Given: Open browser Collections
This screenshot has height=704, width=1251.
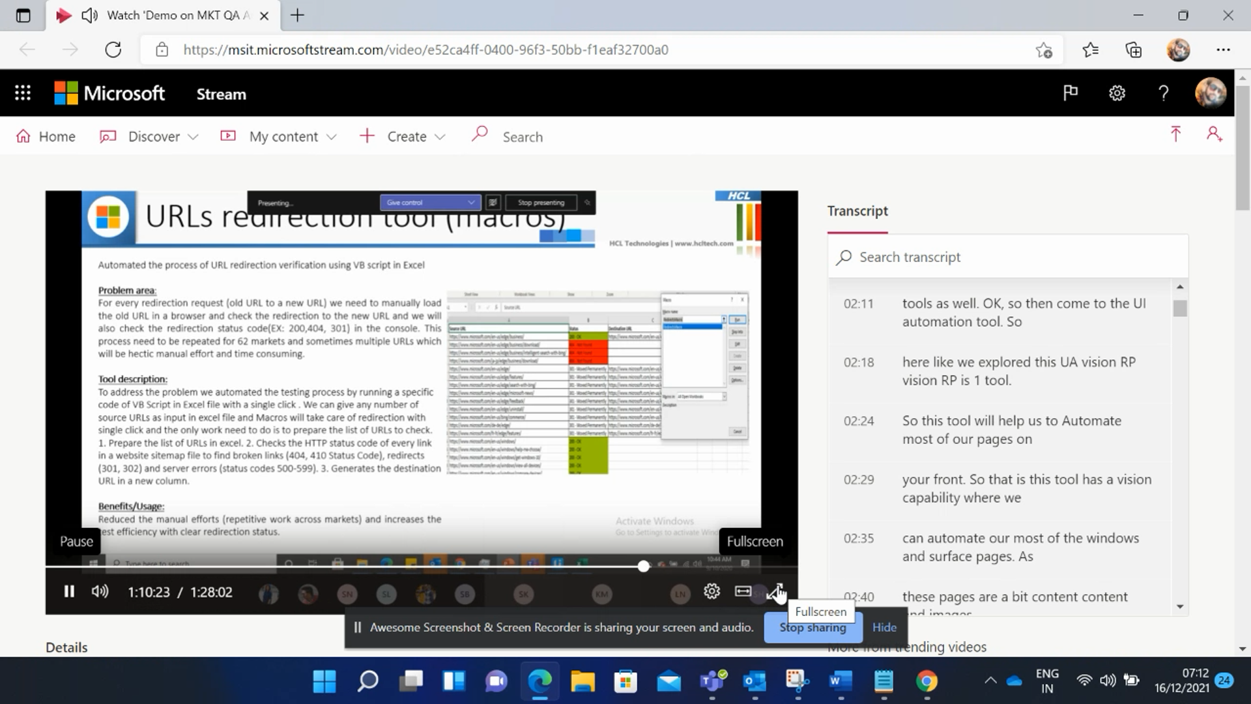Looking at the screenshot, I should click(1134, 50).
